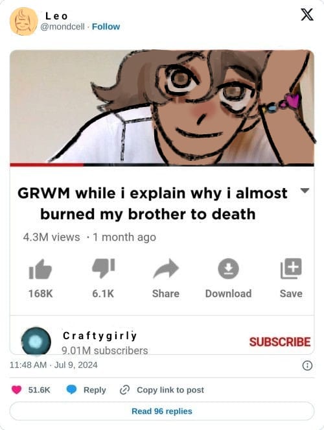Click the Save to playlist icon

tap(291, 269)
